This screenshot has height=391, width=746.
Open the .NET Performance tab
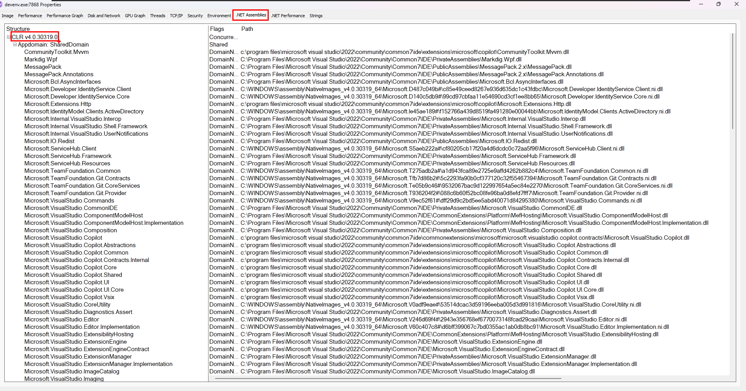click(288, 16)
